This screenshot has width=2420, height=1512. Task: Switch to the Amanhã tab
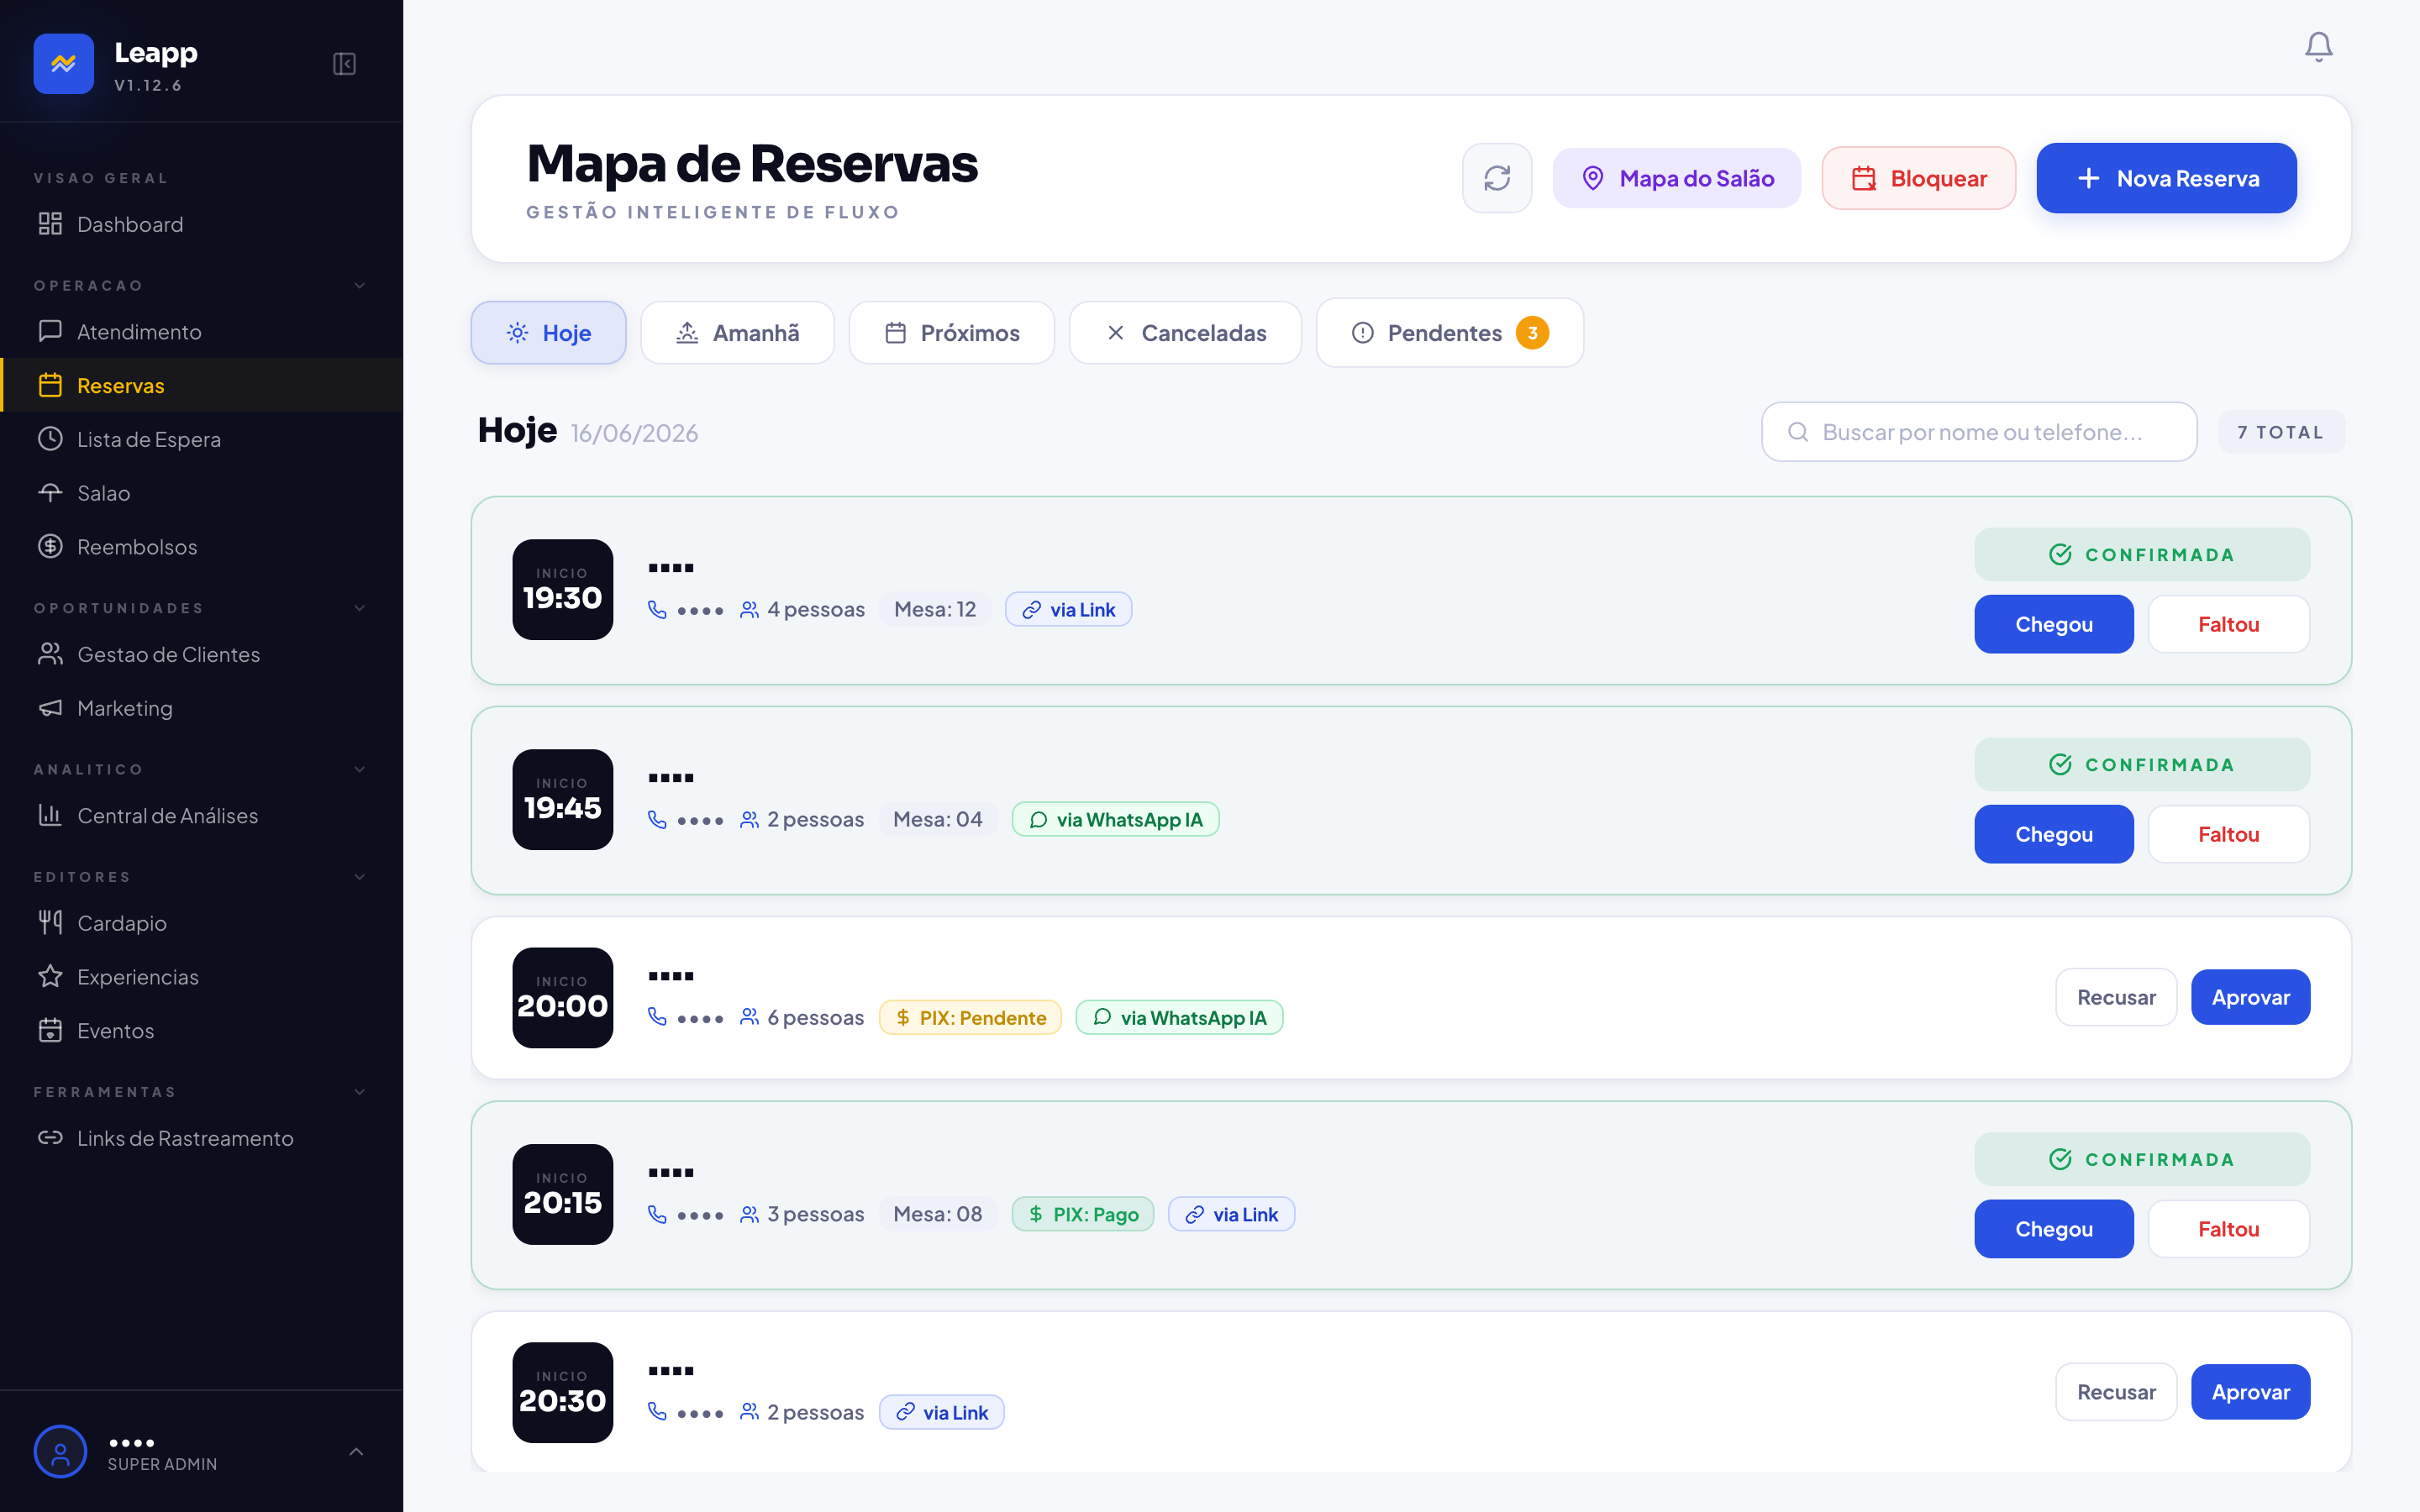coord(737,333)
